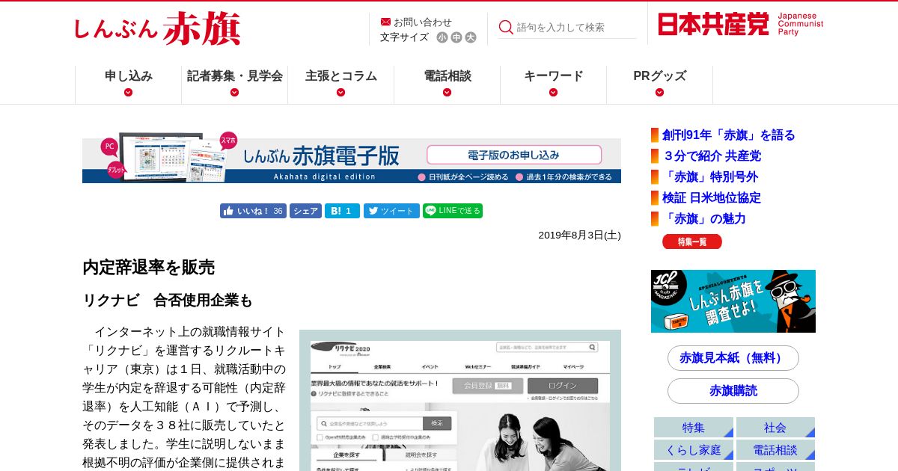Image resolution: width=898 pixels, height=471 pixels.
Task: Set font size to small 小
Action: 442,37
